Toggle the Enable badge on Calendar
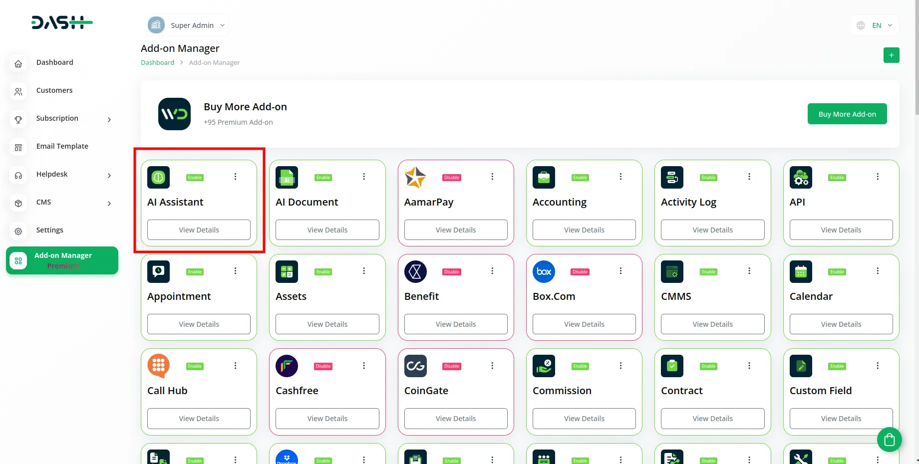919x464 pixels. (x=837, y=272)
